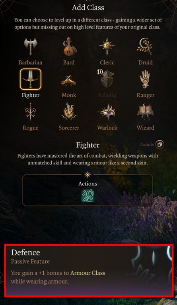Click the Defence passive feature tooltip
The image size is (177, 305).
pos(89,270)
